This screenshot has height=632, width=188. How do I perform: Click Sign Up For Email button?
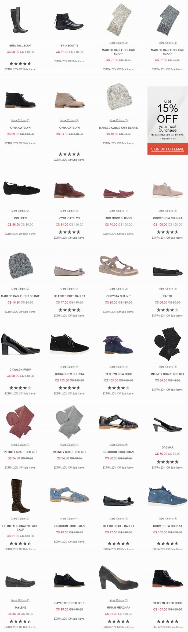[x=167, y=149]
